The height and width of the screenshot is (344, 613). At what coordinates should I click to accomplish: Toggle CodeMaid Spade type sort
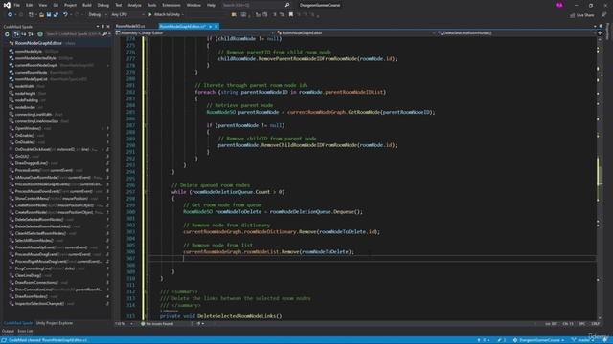coord(31,34)
